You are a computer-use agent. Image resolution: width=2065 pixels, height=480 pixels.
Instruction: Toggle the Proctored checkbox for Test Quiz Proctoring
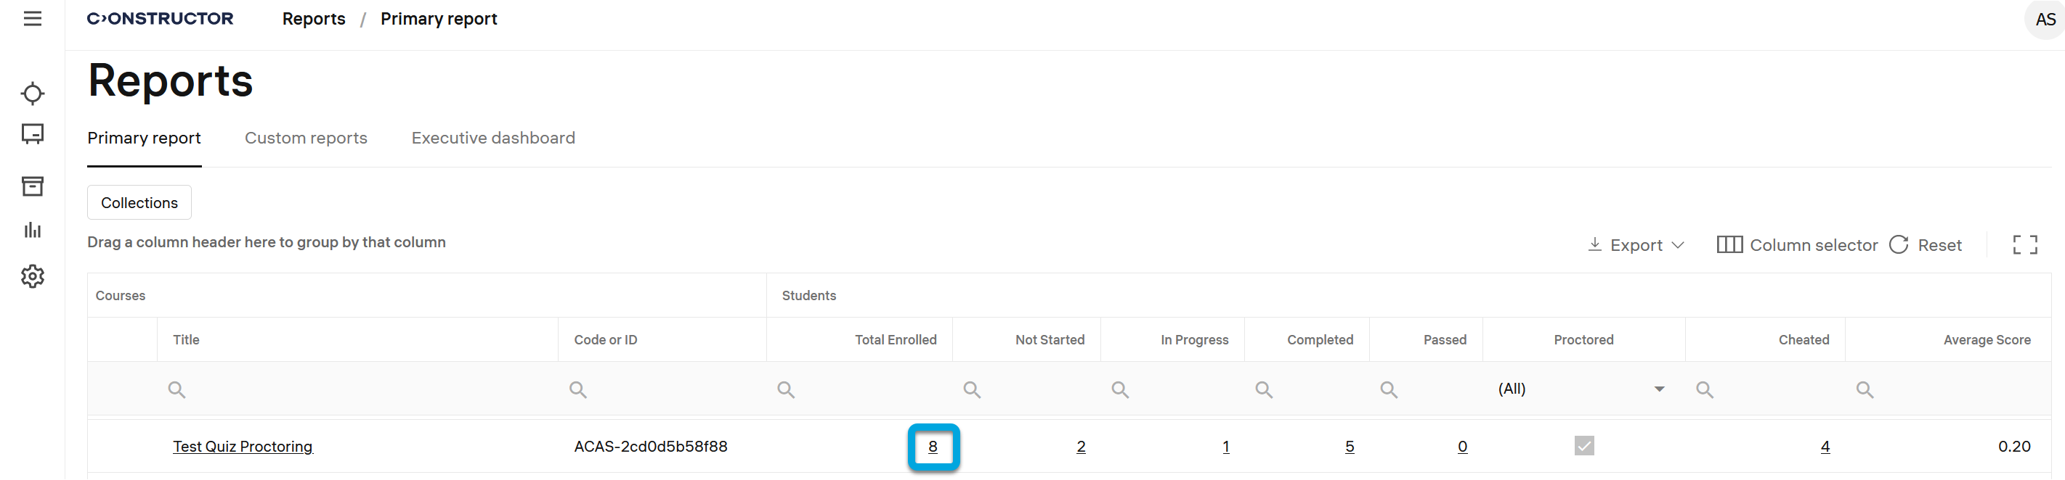click(x=1583, y=446)
